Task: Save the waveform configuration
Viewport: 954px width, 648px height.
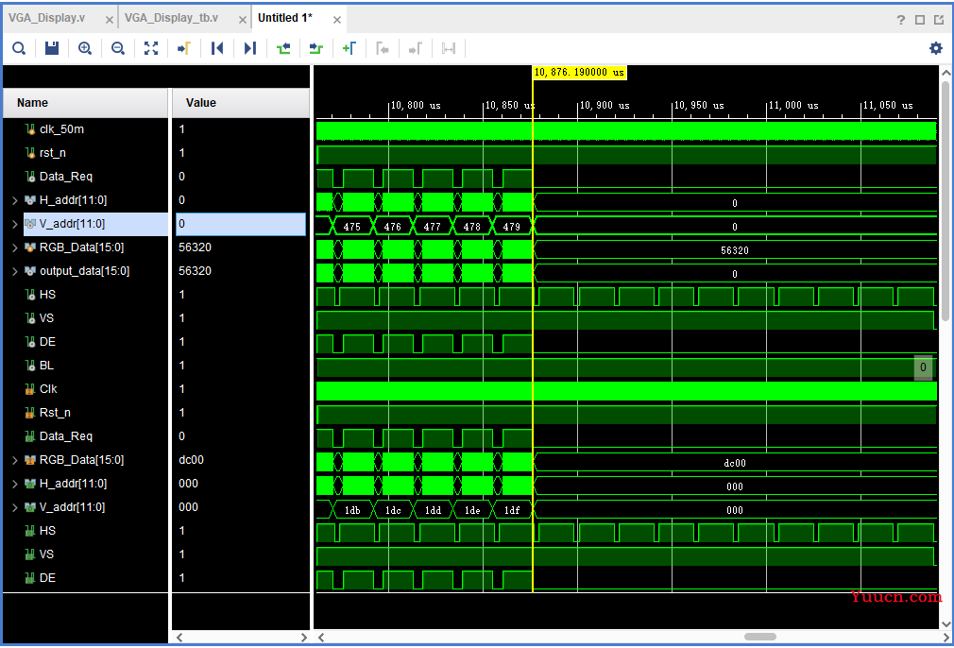Action: tap(52, 48)
